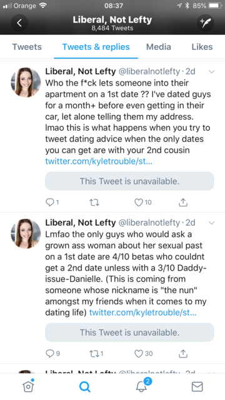Open direct messages envelope icon
Viewport: 225px width, 400px height.
(197, 386)
